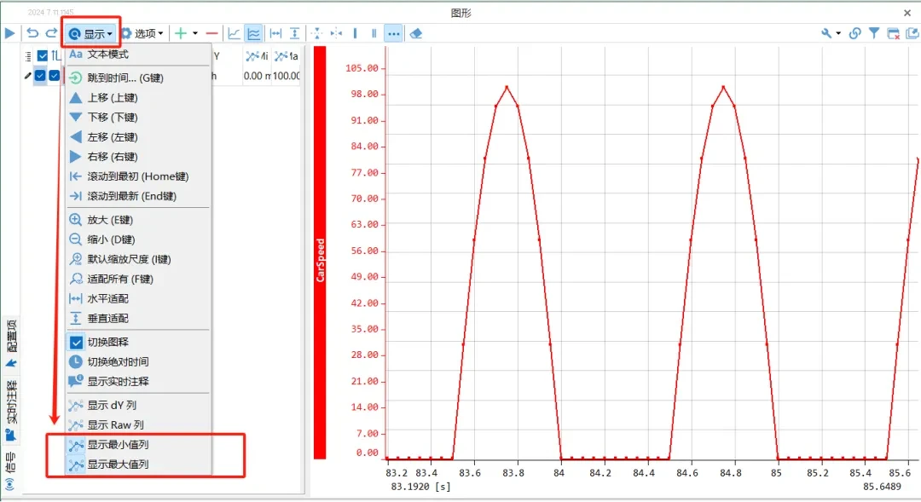
Task: Click the undo arrow in toolbar
Action: click(33, 33)
